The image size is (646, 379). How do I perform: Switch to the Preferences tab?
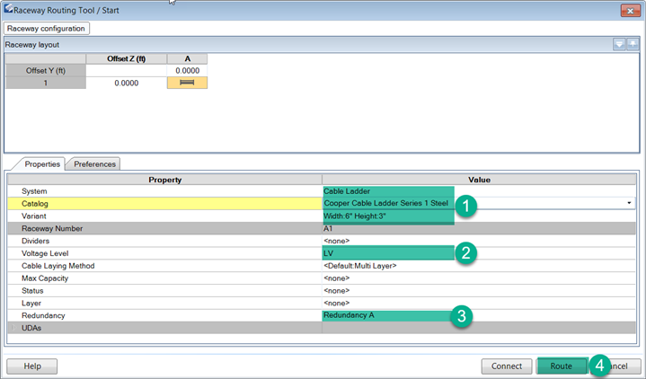94,164
